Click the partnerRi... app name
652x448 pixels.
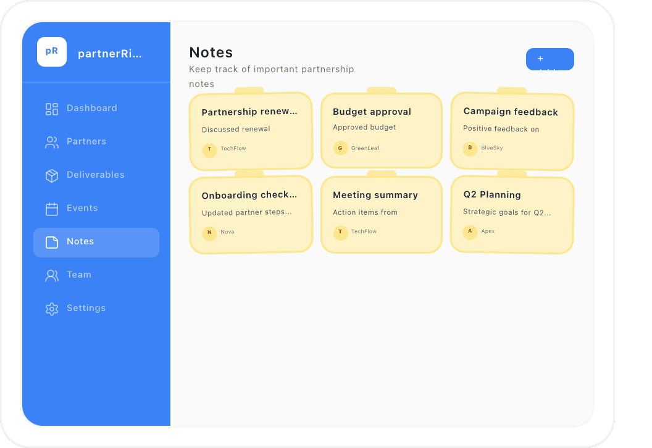point(110,54)
